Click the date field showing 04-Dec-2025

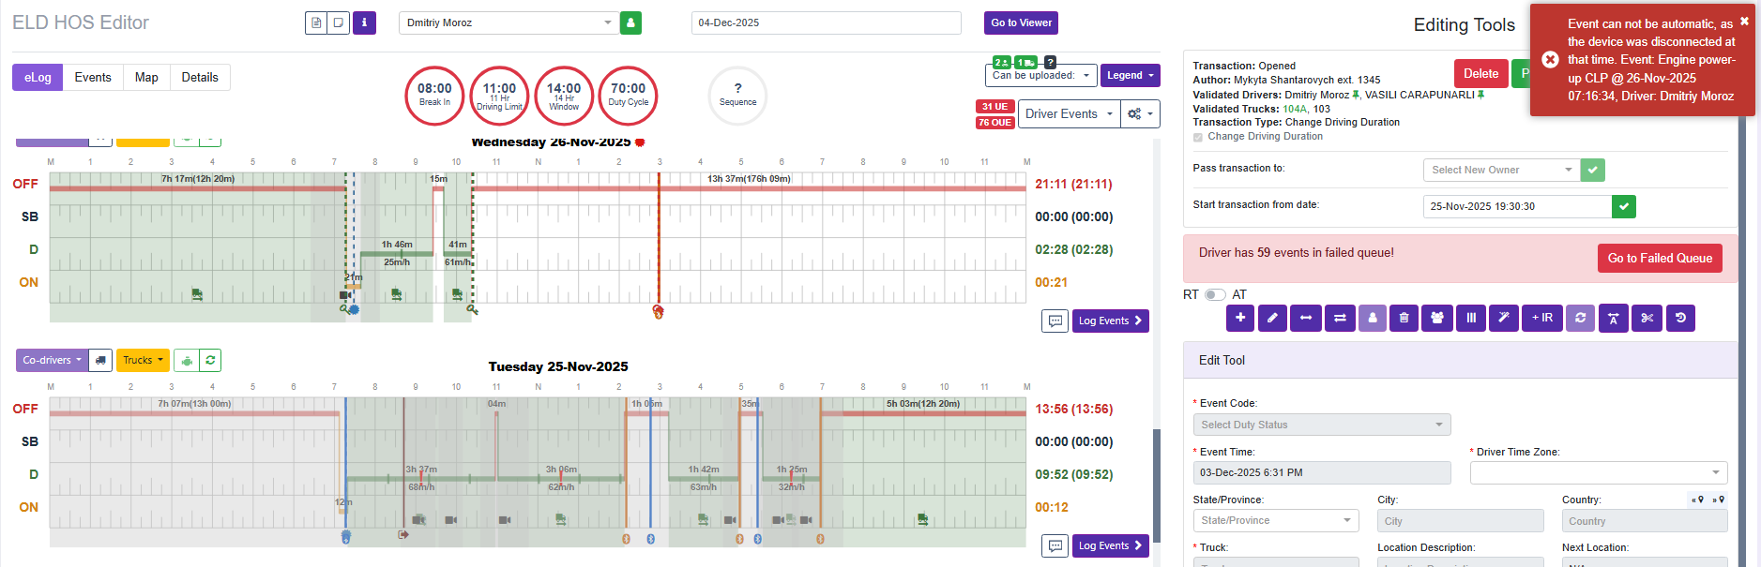[826, 22]
